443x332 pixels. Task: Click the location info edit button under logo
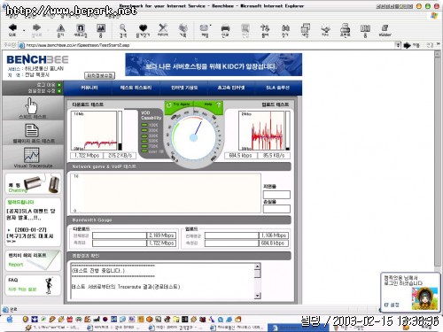click(99, 75)
